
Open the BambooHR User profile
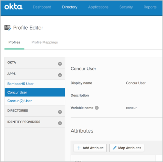click(x=20, y=84)
